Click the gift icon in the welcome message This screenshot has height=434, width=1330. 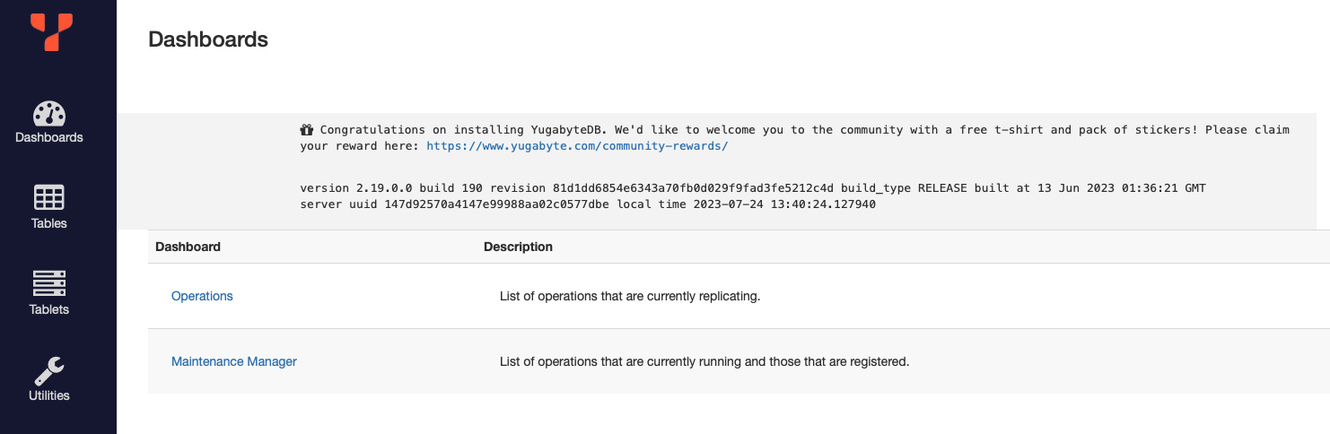[306, 130]
